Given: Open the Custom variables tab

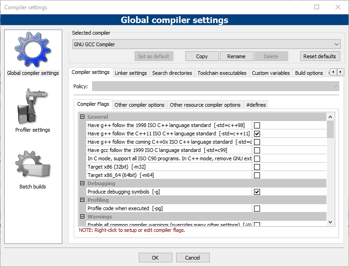Looking at the screenshot, I should 271,73.
